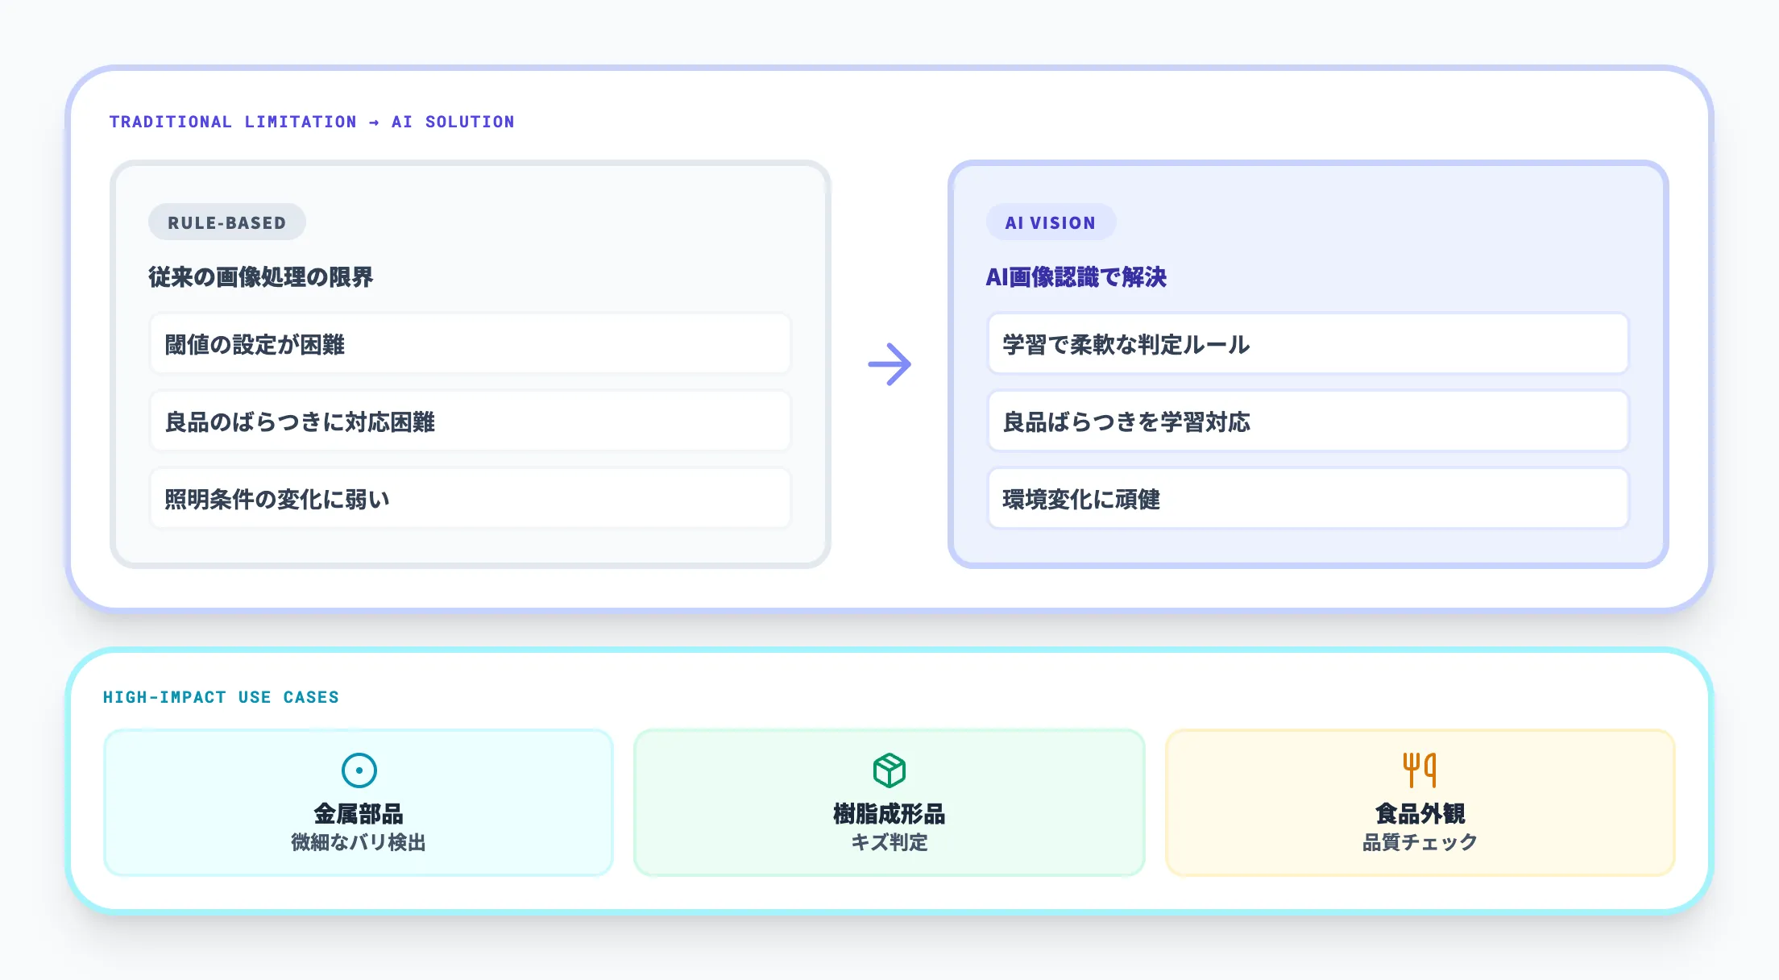This screenshot has height=980, width=1779.
Task: Select the 3D box icon for scratch detection
Action: click(890, 769)
